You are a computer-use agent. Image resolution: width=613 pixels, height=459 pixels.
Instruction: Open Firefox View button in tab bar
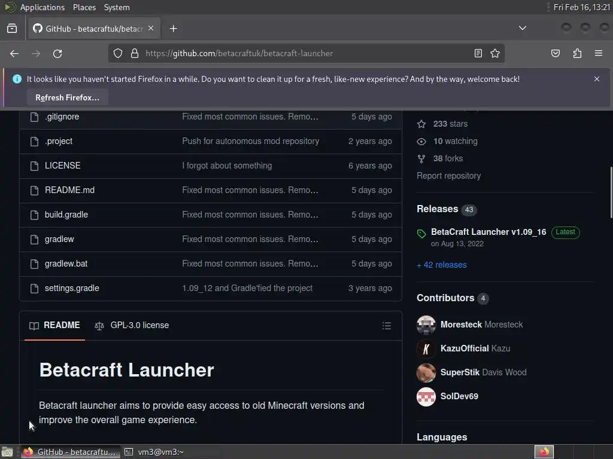[12, 29]
